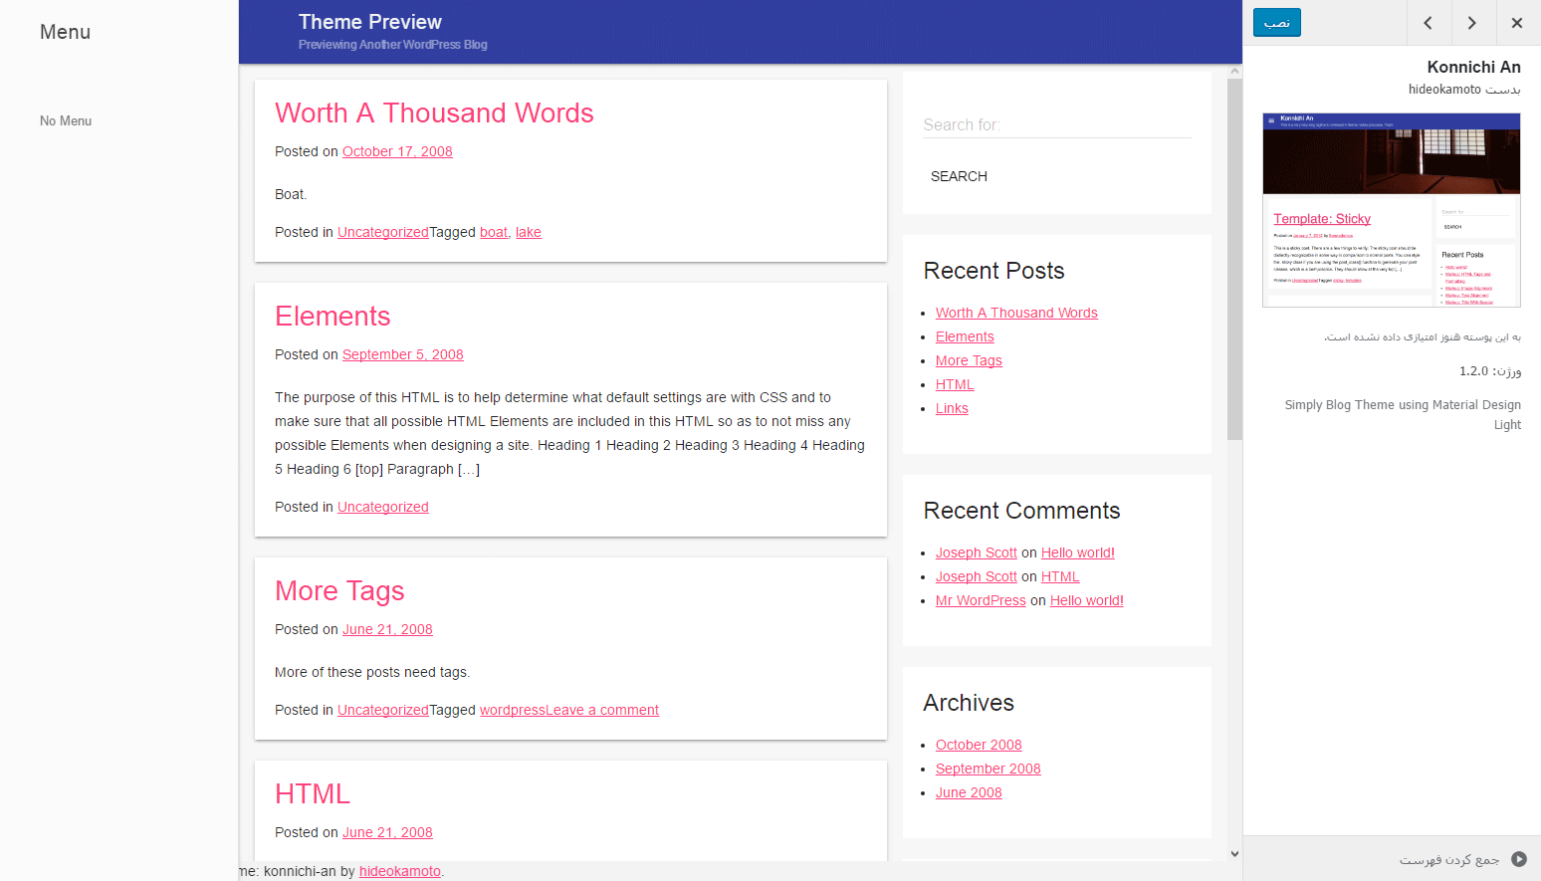Open the Mr WordPress commenter link

981,600
